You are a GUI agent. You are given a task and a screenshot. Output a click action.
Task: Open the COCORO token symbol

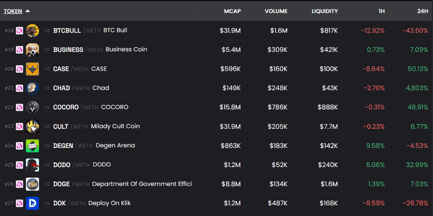pyautogui.click(x=66, y=107)
